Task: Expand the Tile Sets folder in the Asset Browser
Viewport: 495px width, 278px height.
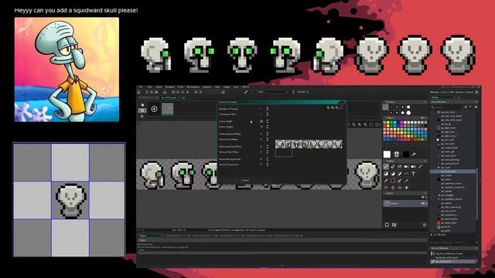Action: click(432, 235)
